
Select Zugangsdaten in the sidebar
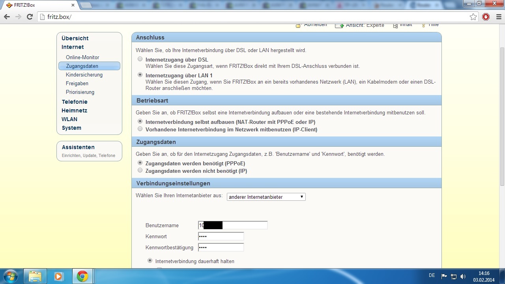pos(89,66)
